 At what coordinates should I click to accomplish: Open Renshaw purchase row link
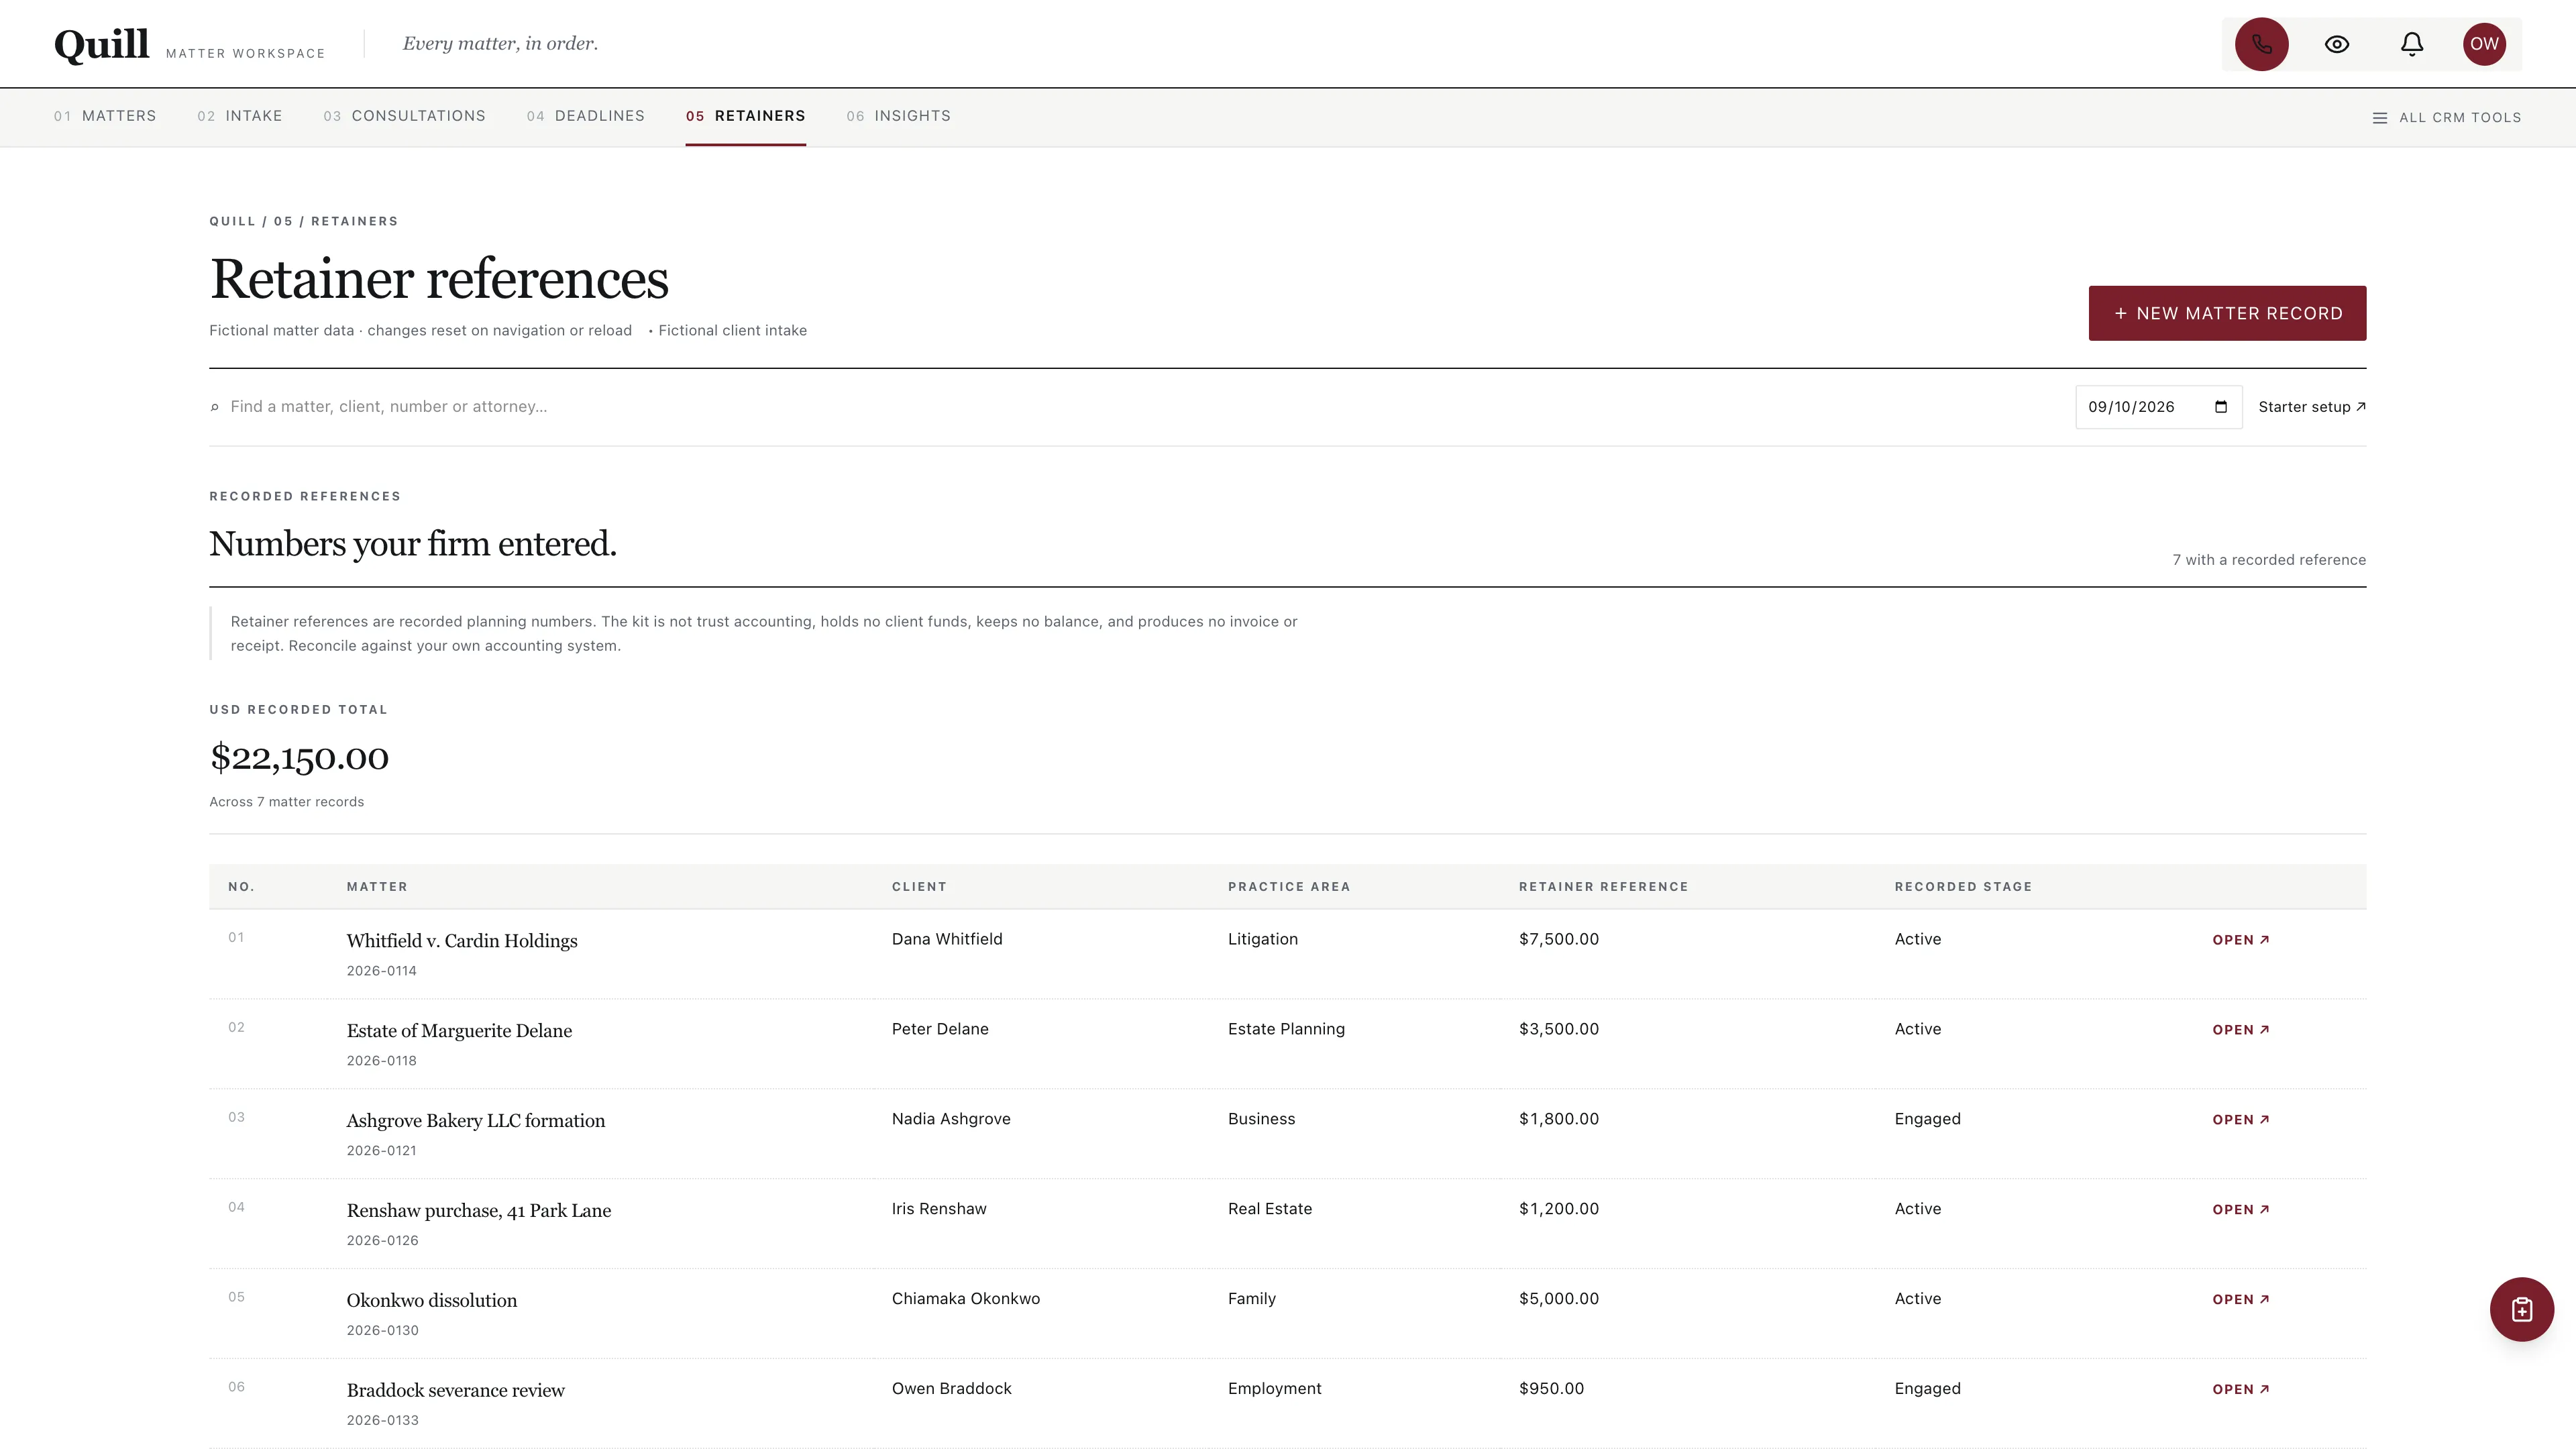pyautogui.click(x=2240, y=1210)
